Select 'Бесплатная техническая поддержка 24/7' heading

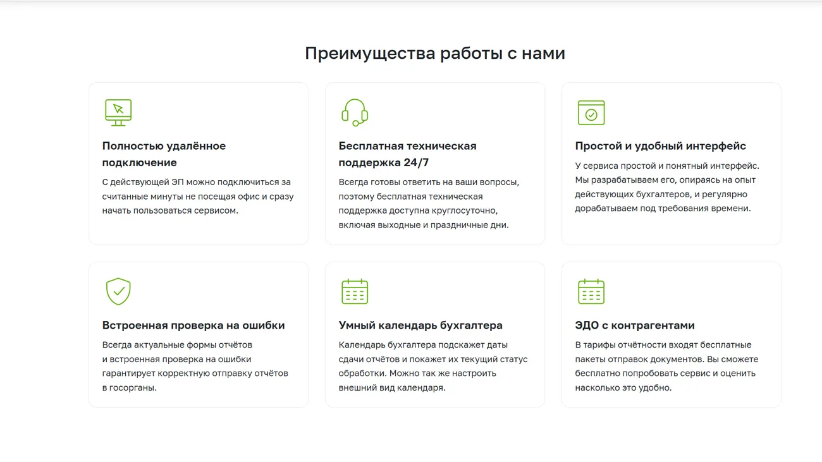407,154
